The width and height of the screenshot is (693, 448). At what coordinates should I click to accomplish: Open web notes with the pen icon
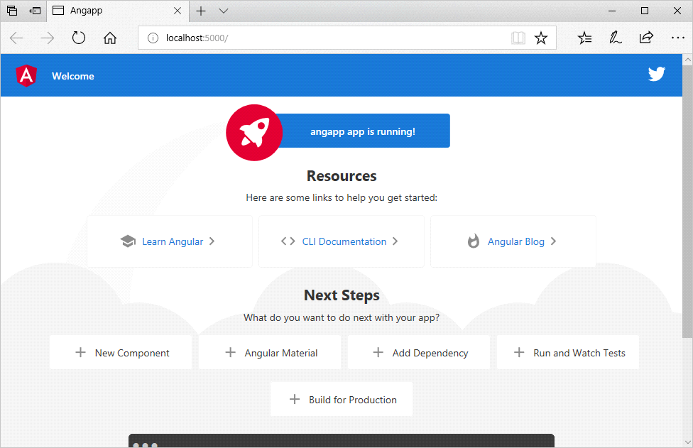click(x=615, y=38)
